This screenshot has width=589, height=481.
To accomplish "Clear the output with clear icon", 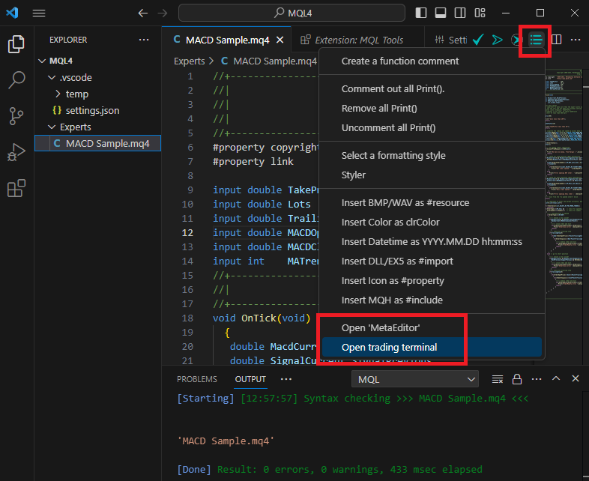I will pyautogui.click(x=498, y=379).
